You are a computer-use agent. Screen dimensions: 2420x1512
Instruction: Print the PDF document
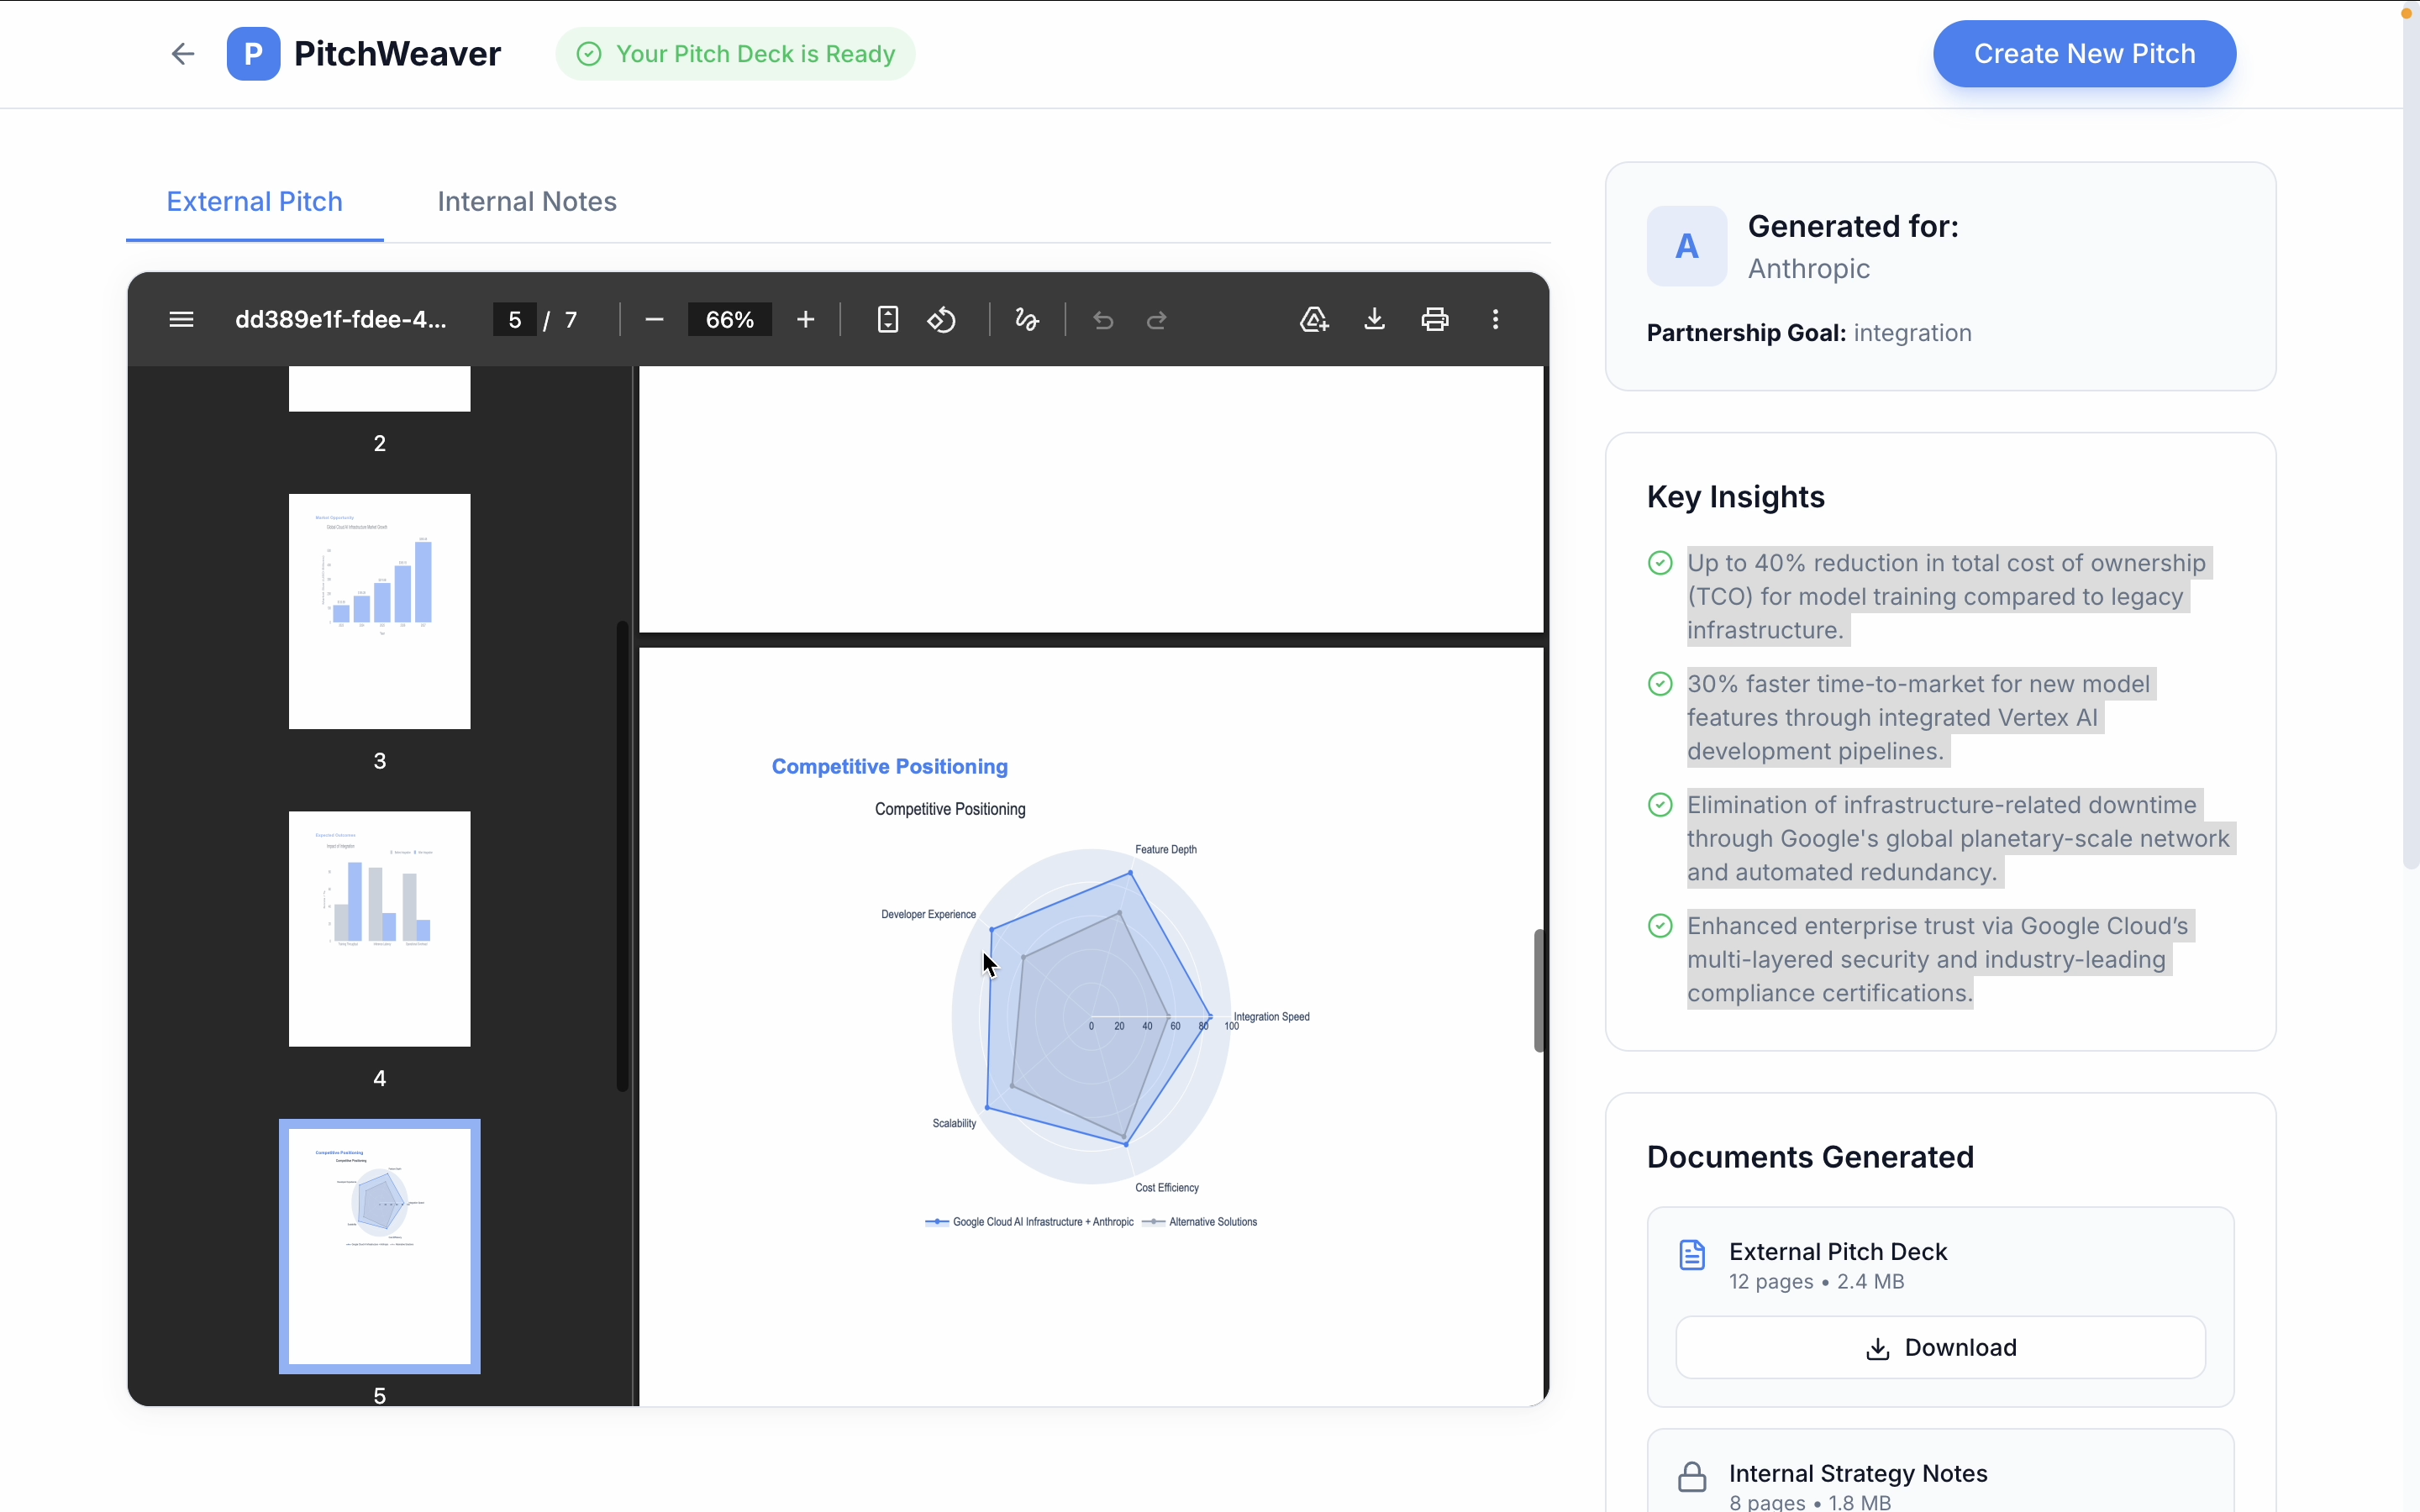coord(1435,320)
